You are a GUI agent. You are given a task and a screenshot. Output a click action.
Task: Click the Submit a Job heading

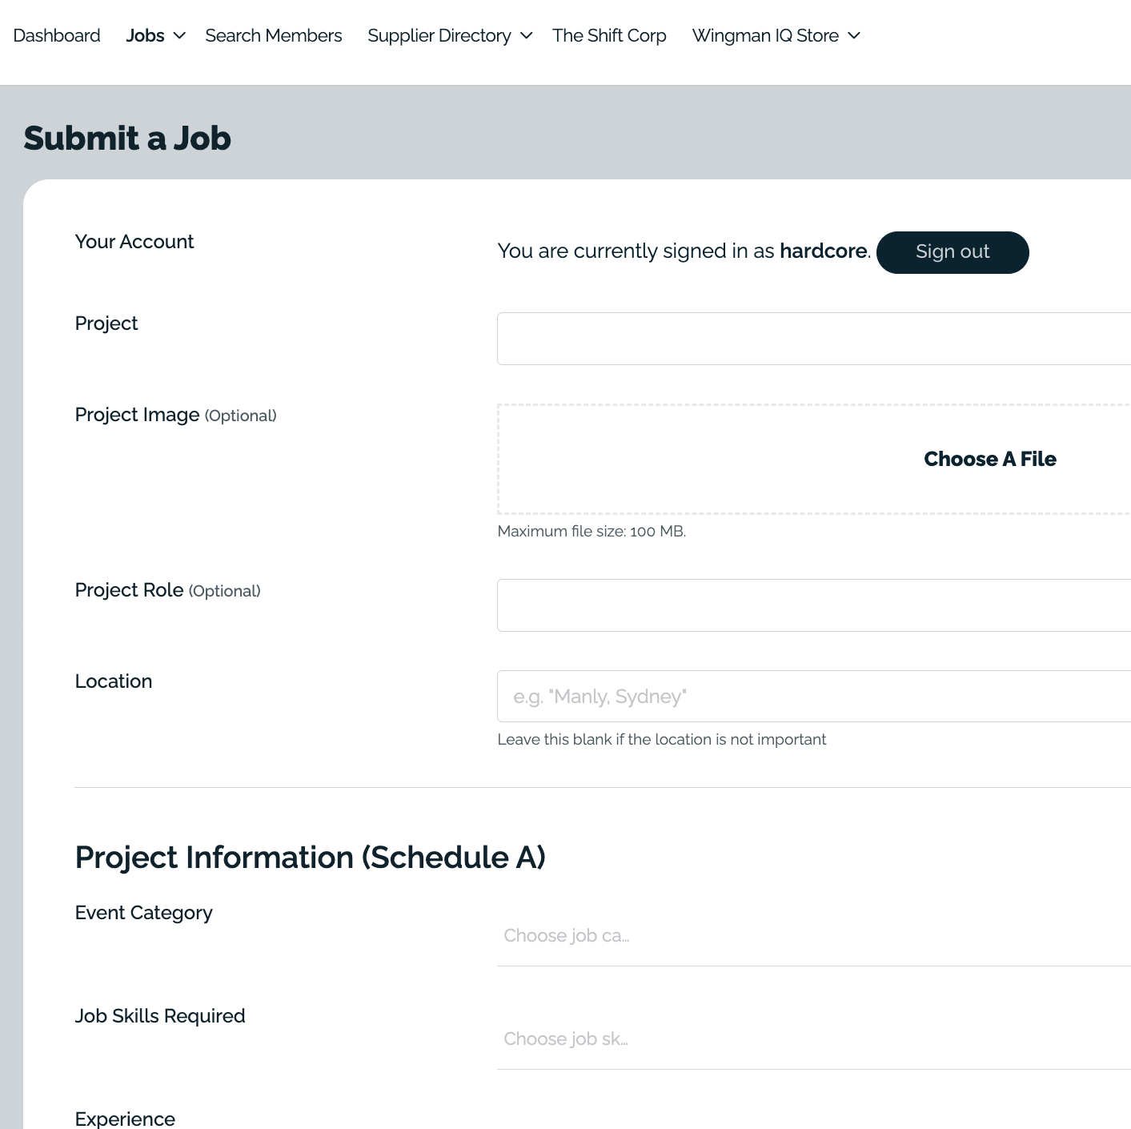[x=127, y=139]
